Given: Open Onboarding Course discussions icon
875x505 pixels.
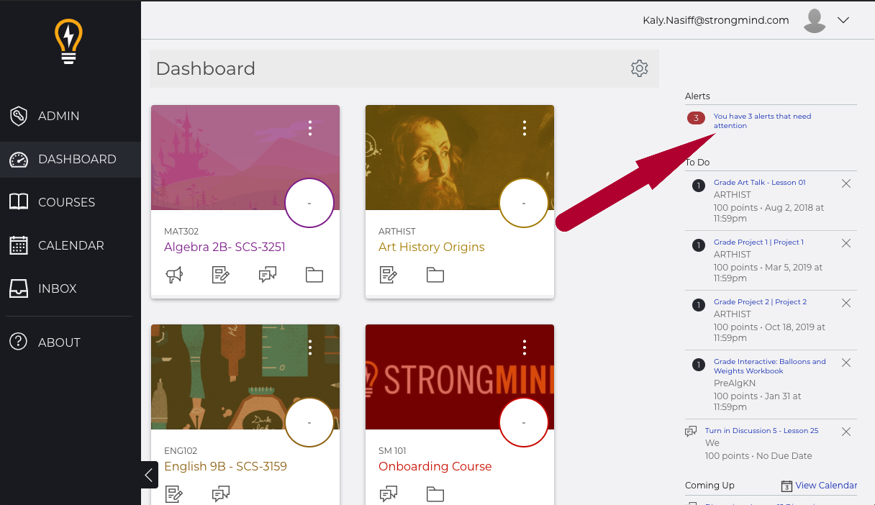Looking at the screenshot, I should 389,494.
